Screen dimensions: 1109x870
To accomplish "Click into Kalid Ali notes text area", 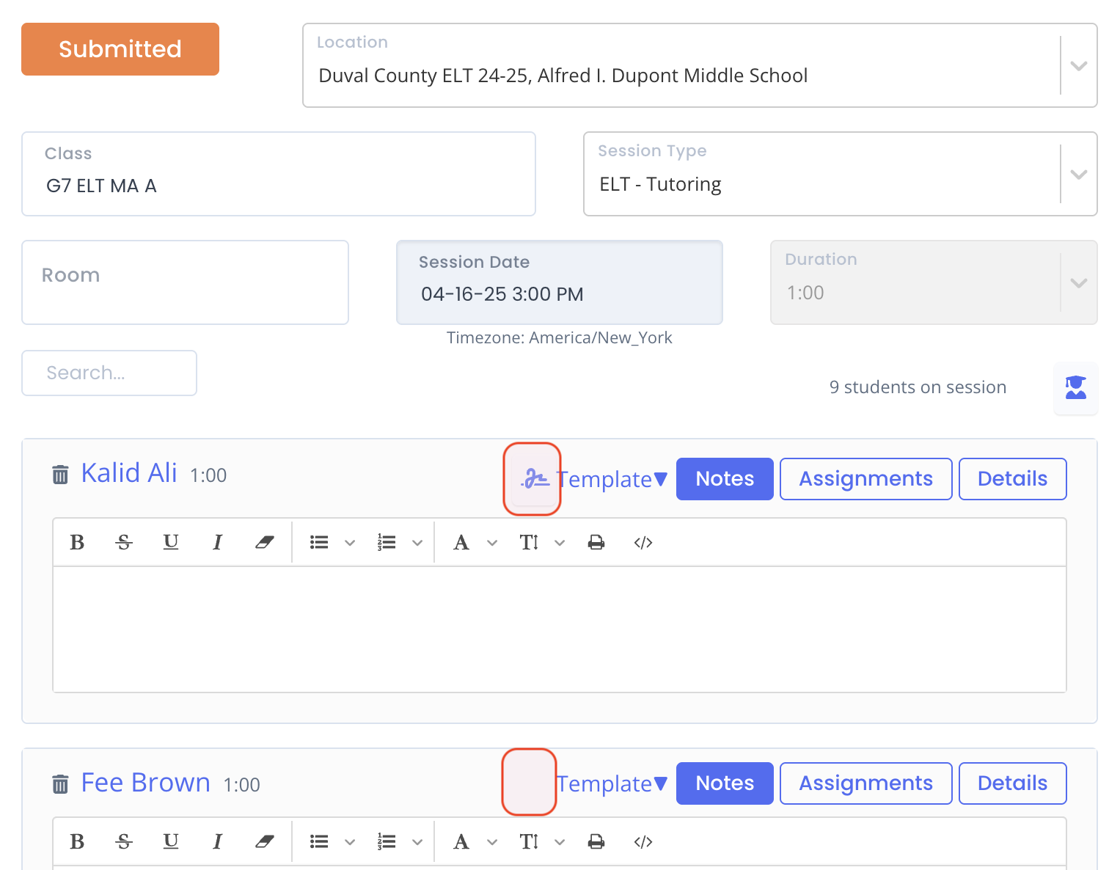I will click(x=560, y=629).
